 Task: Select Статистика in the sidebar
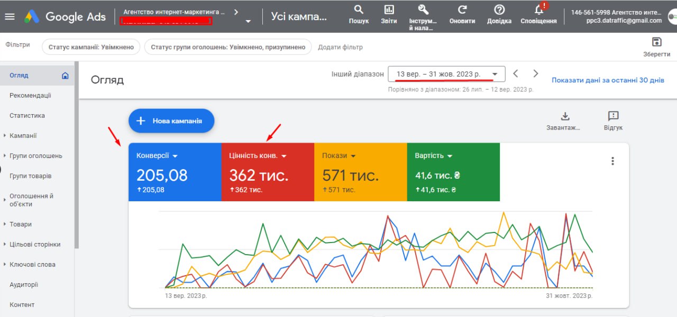coord(27,116)
